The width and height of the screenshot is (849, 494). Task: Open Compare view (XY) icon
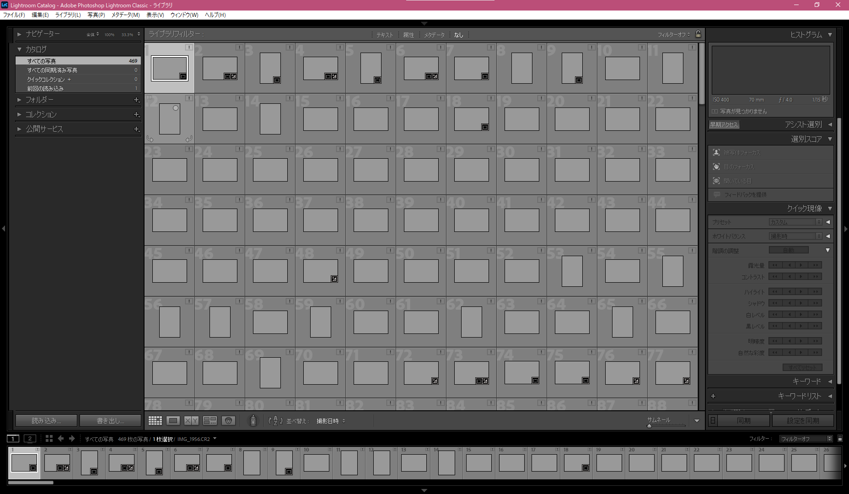pos(191,421)
